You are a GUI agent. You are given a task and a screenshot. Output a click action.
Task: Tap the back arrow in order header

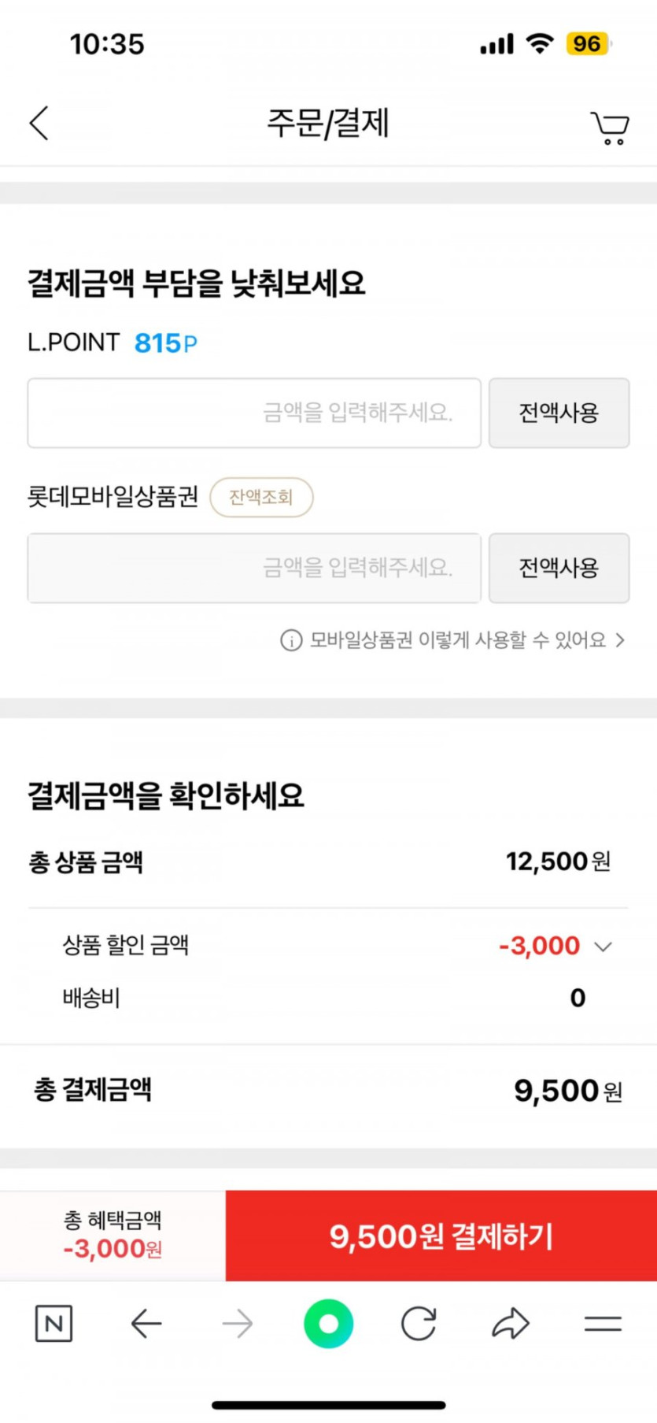coord(39,124)
